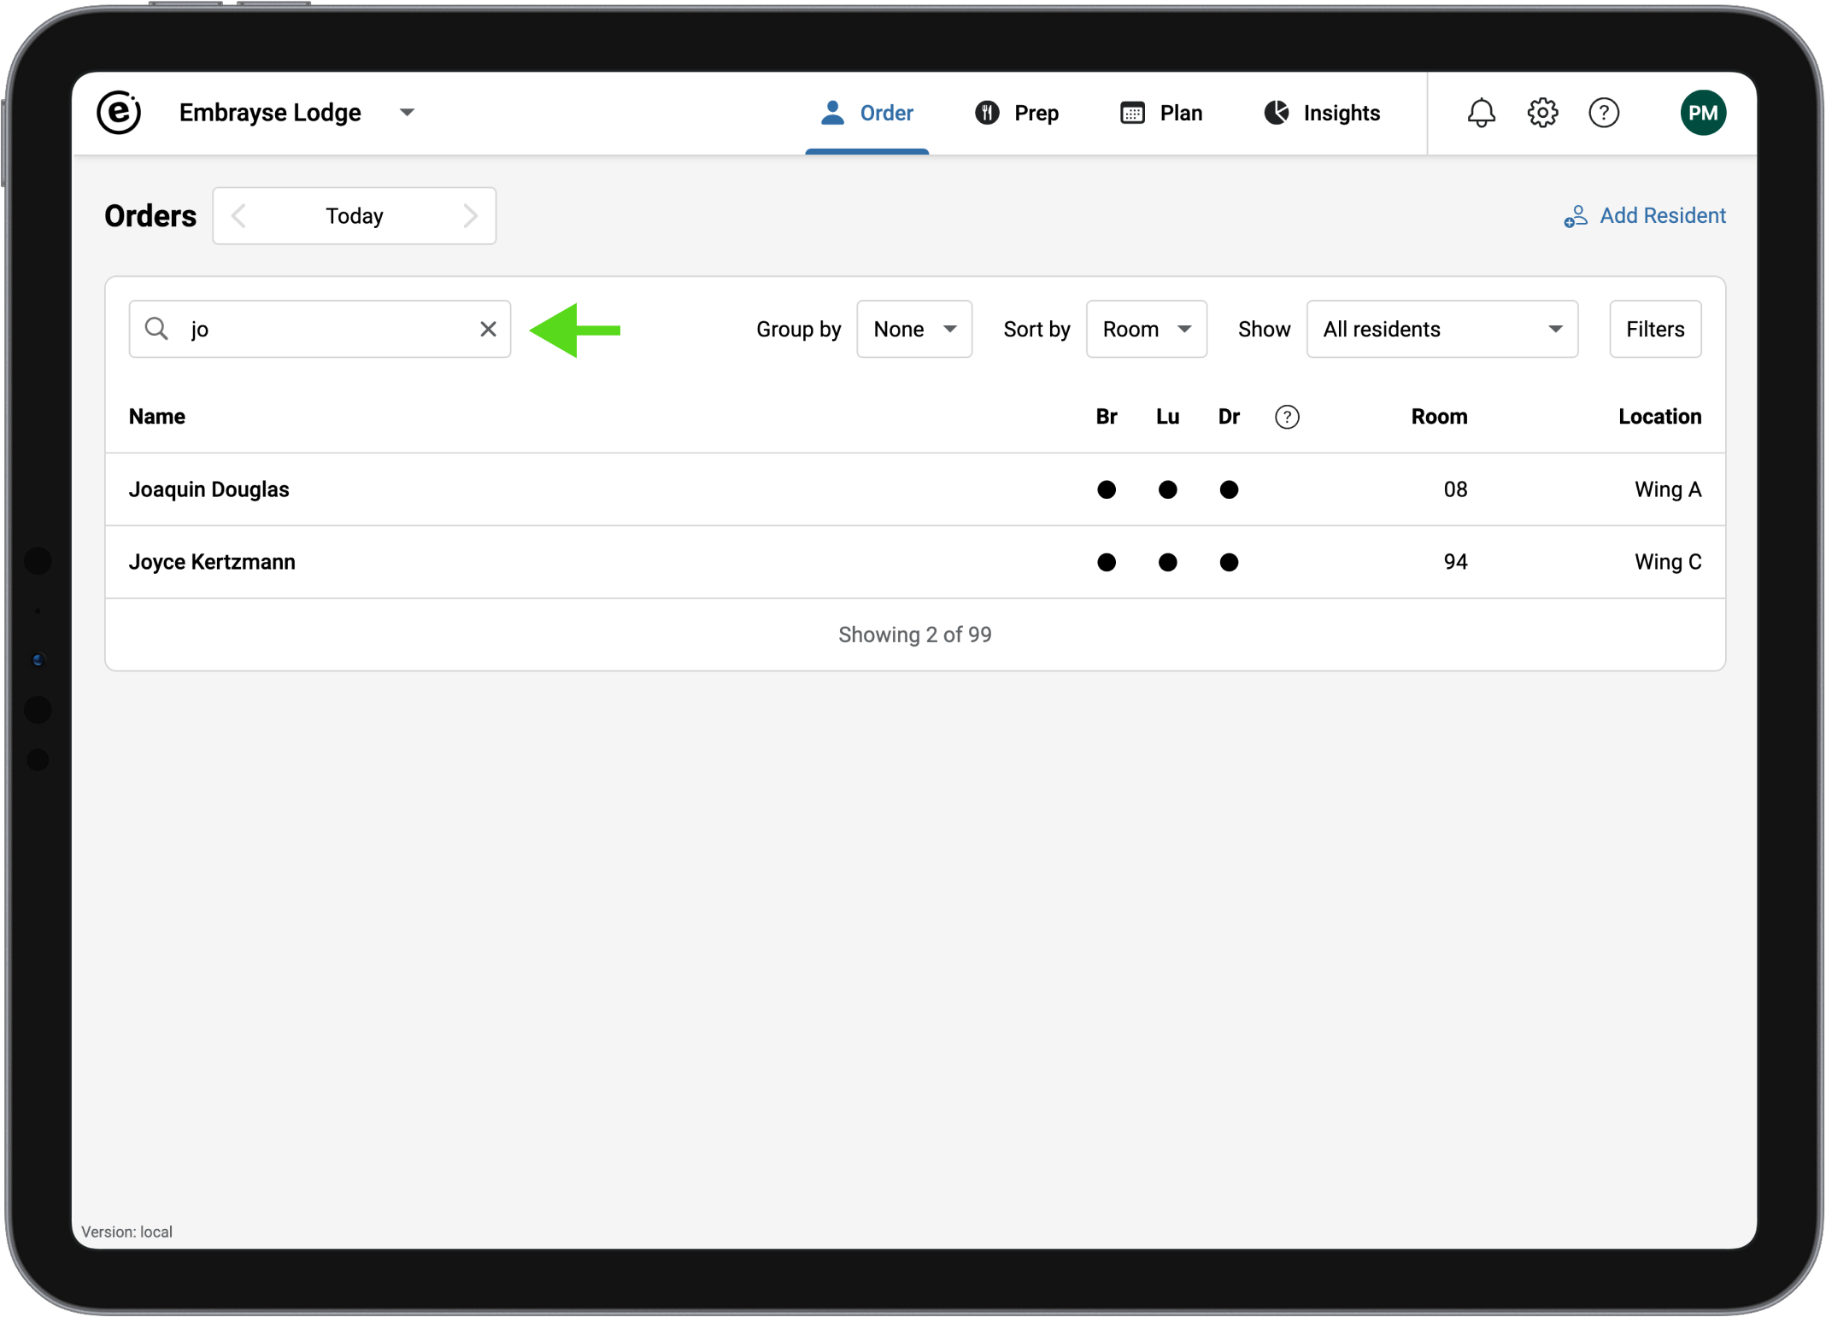Click the meal columns help icon

tap(1287, 417)
